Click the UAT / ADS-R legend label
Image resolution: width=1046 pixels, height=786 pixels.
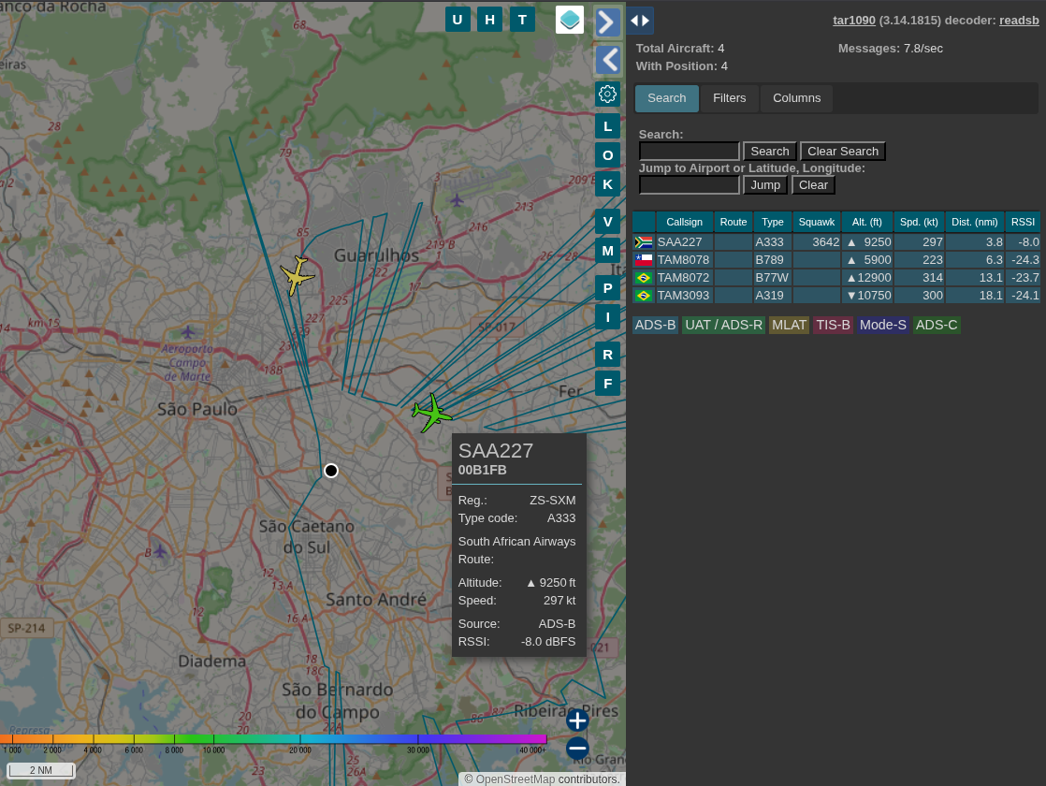[723, 325]
